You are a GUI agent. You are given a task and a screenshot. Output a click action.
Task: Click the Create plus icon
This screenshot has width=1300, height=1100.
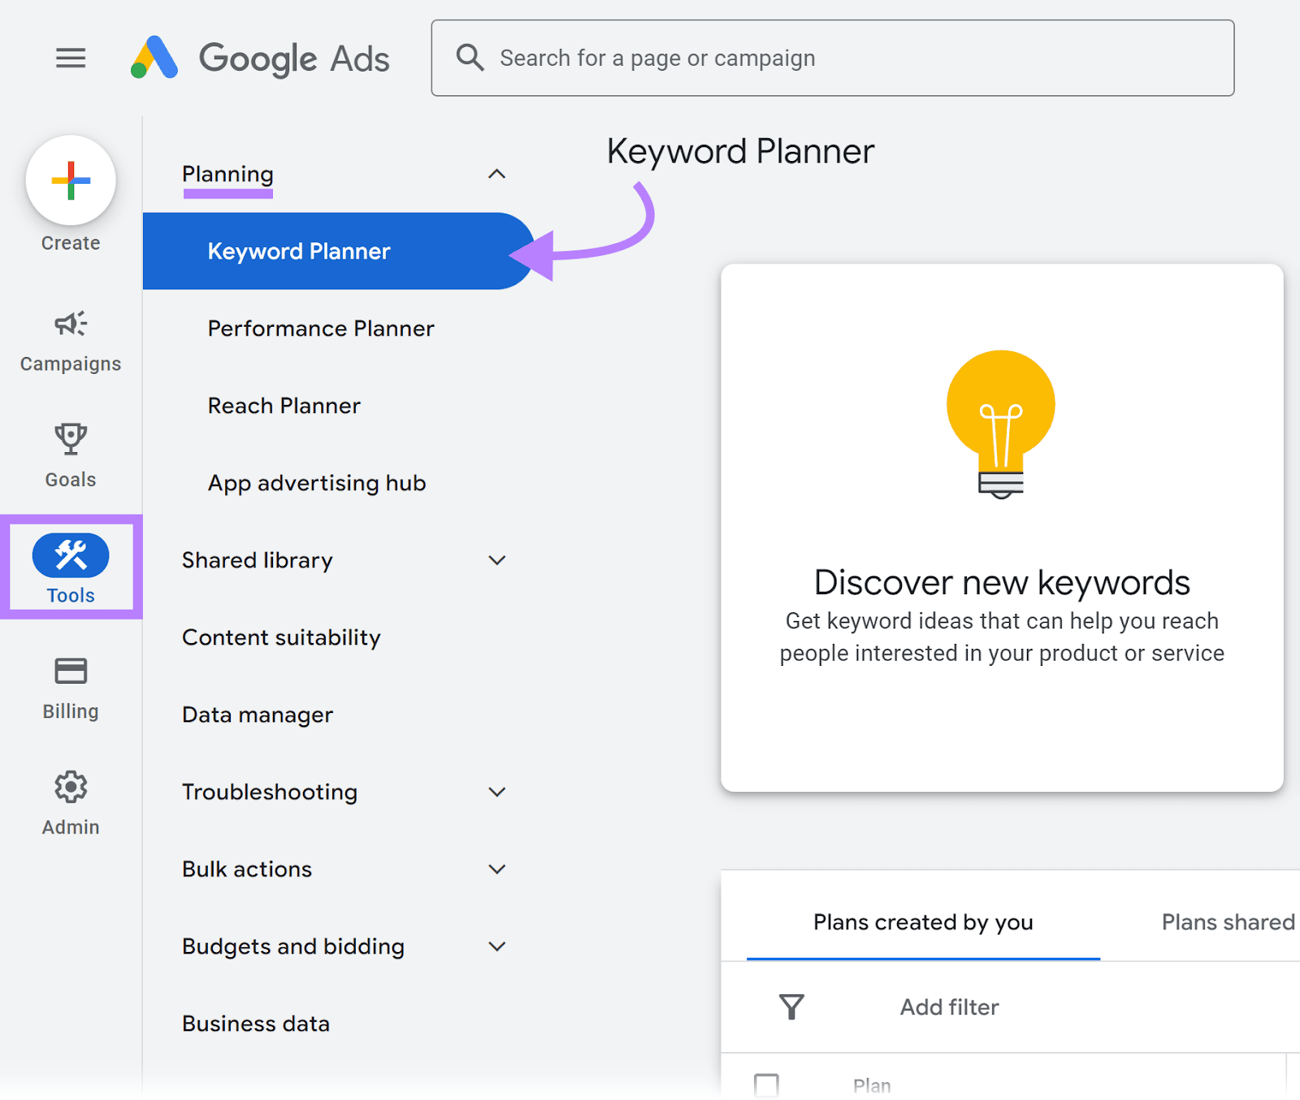click(71, 180)
